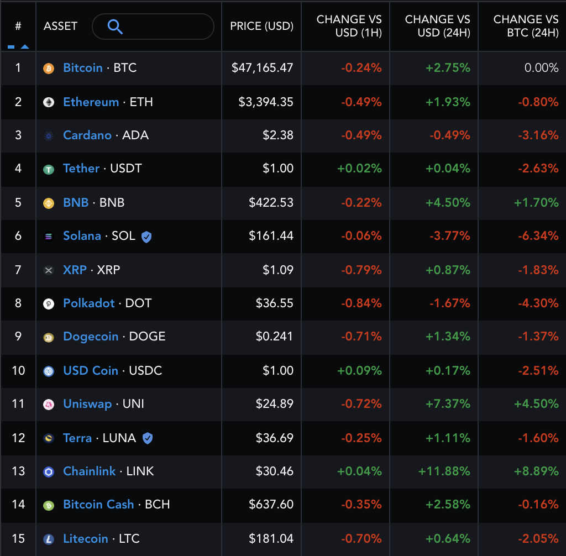Click the Solana verified badge icon

pyautogui.click(x=146, y=237)
